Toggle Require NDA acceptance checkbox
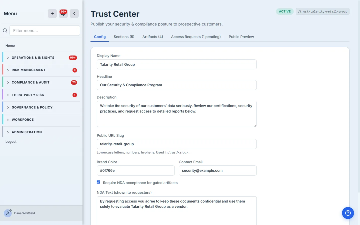360x225 pixels. [x=98, y=182]
